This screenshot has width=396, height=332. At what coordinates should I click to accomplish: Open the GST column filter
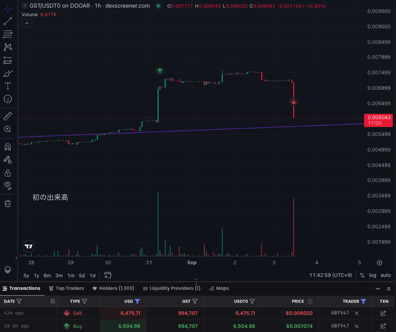point(195,301)
